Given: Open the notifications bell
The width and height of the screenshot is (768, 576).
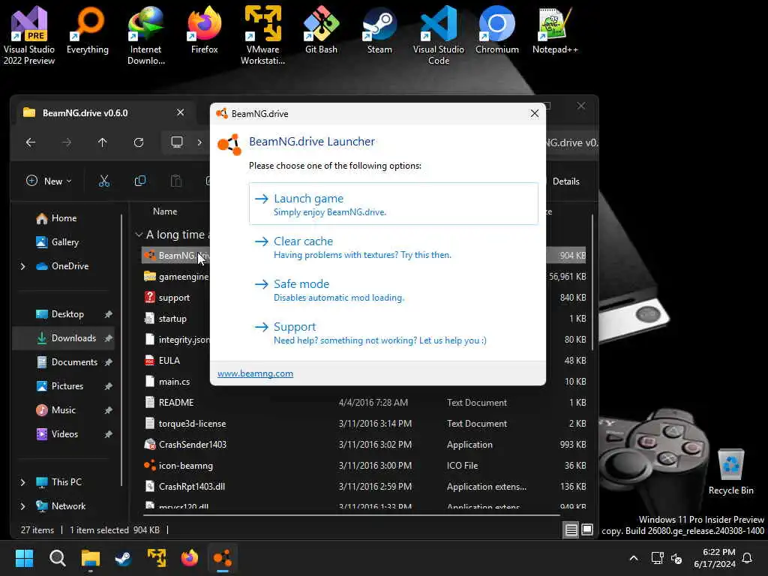Looking at the screenshot, I should pyautogui.click(x=747, y=558).
